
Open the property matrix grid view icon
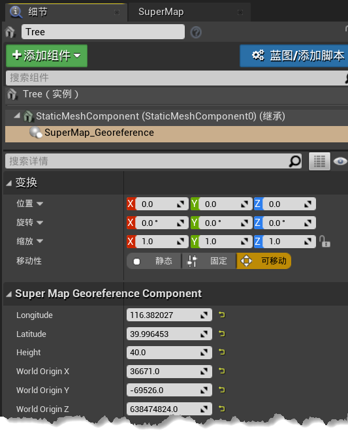tap(319, 161)
